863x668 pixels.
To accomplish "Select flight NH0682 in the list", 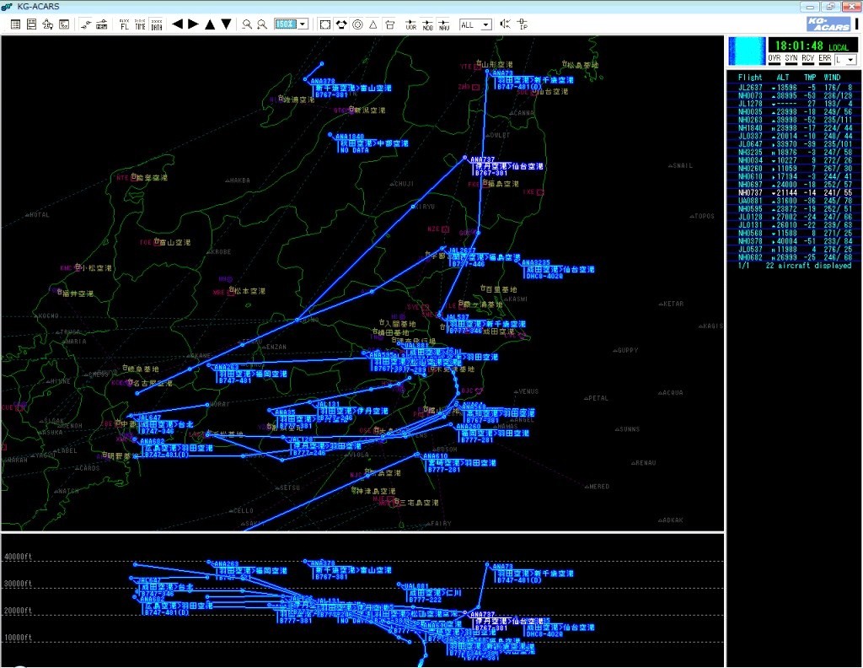I will click(794, 257).
